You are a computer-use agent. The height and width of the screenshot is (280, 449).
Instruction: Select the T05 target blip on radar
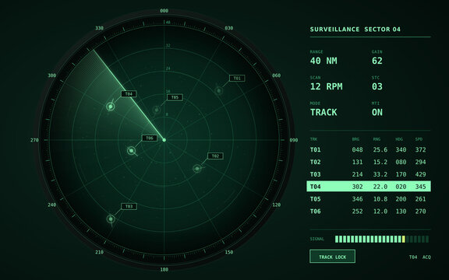157,110
